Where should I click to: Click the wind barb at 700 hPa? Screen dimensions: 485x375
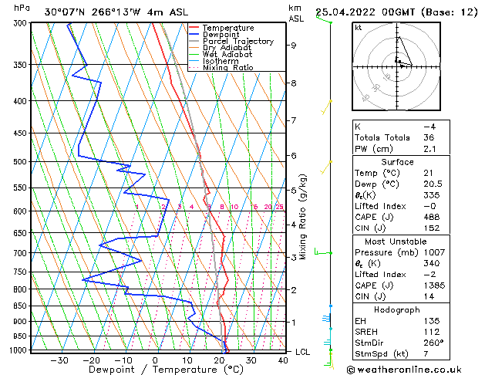tap(323, 252)
